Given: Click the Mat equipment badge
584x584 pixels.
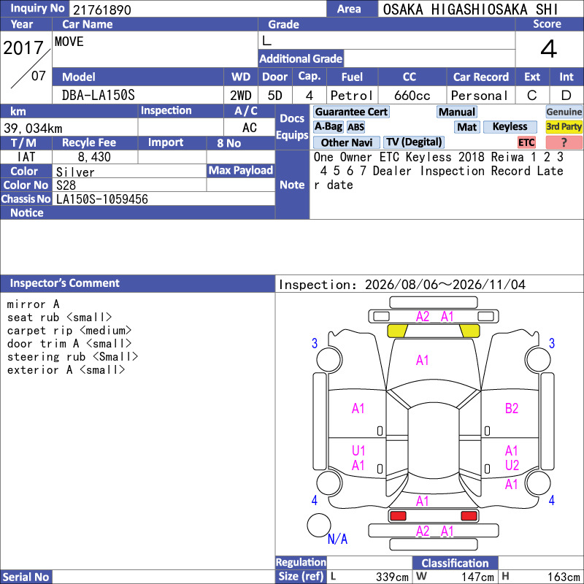Looking at the screenshot, I should 466,127.
